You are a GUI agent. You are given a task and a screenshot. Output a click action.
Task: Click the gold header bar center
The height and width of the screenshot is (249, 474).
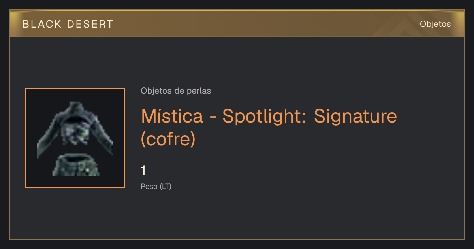[x=237, y=24]
